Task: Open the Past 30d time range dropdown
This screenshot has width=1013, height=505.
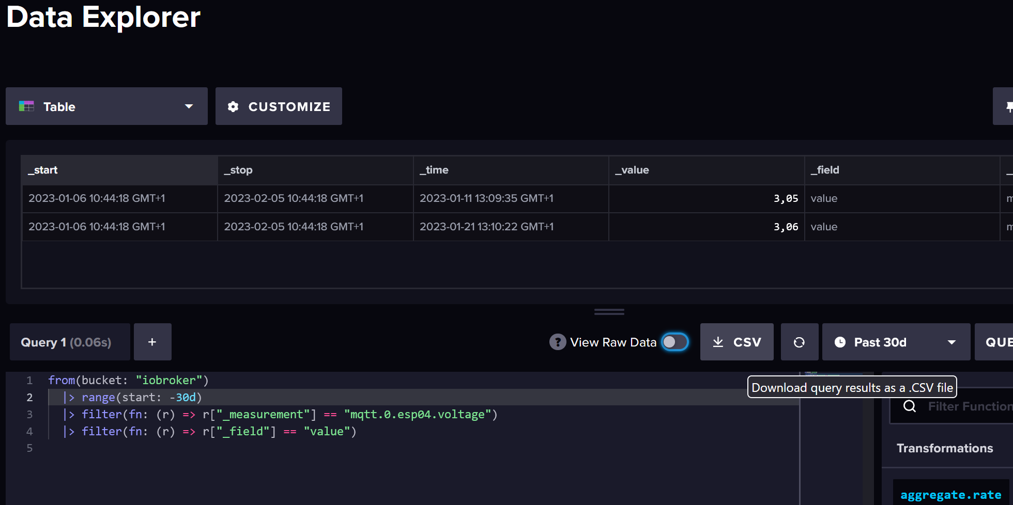Action: tap(896, 342)
